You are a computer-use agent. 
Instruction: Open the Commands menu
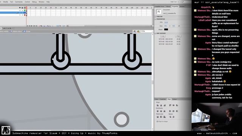tap(19, 2)
